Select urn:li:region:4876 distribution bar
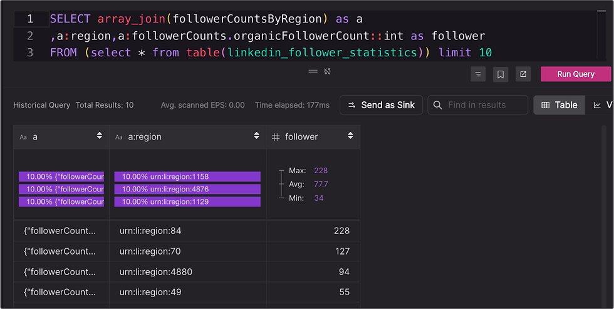614x309 pixels. pos(187,189)
